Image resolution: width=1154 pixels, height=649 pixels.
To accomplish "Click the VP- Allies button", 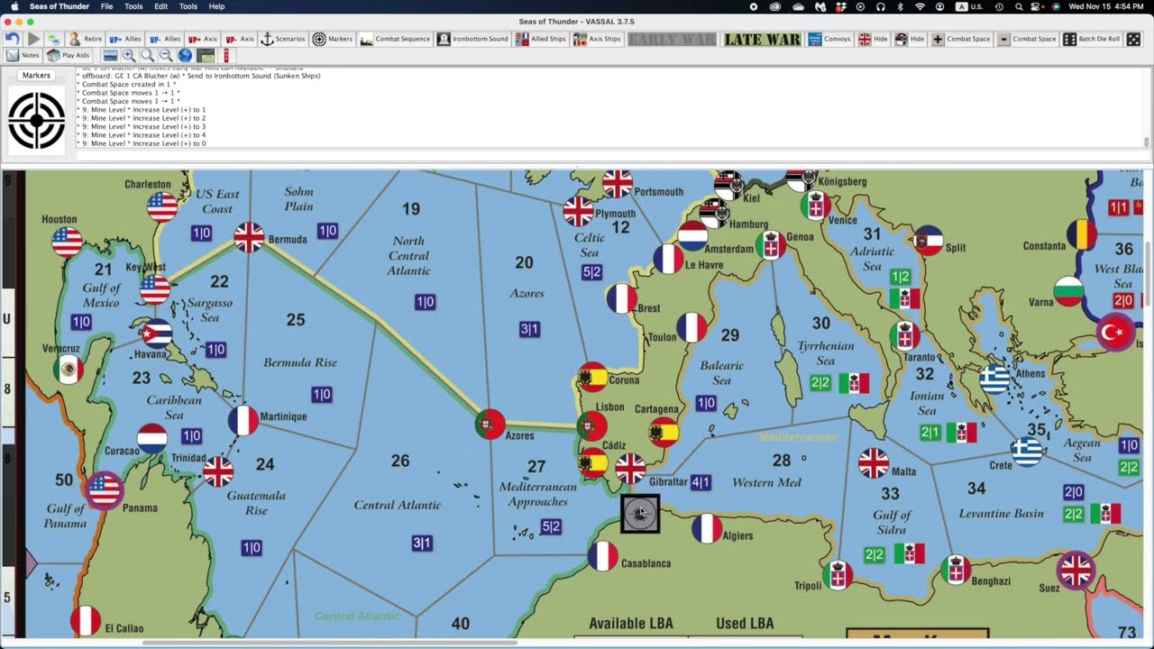I will (165, 39).
